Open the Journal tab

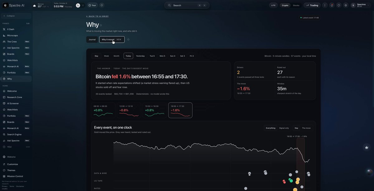click(x=92, y=40)
